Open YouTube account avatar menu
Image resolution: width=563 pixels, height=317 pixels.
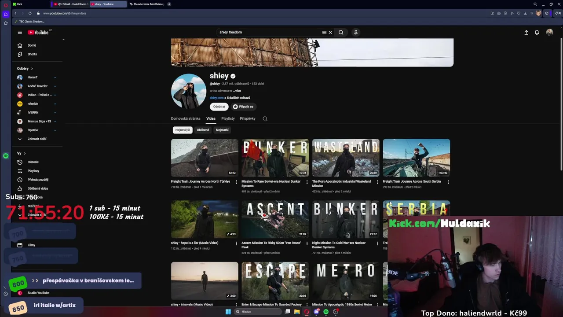(549, 32)
